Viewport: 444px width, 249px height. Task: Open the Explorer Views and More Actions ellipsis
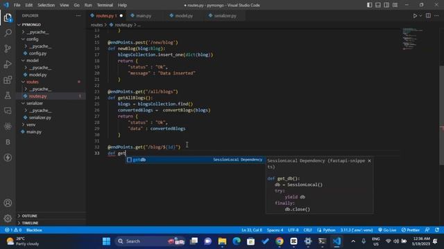[78, 16]
